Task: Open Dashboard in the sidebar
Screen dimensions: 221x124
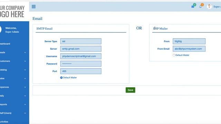Action: [5, 44]
